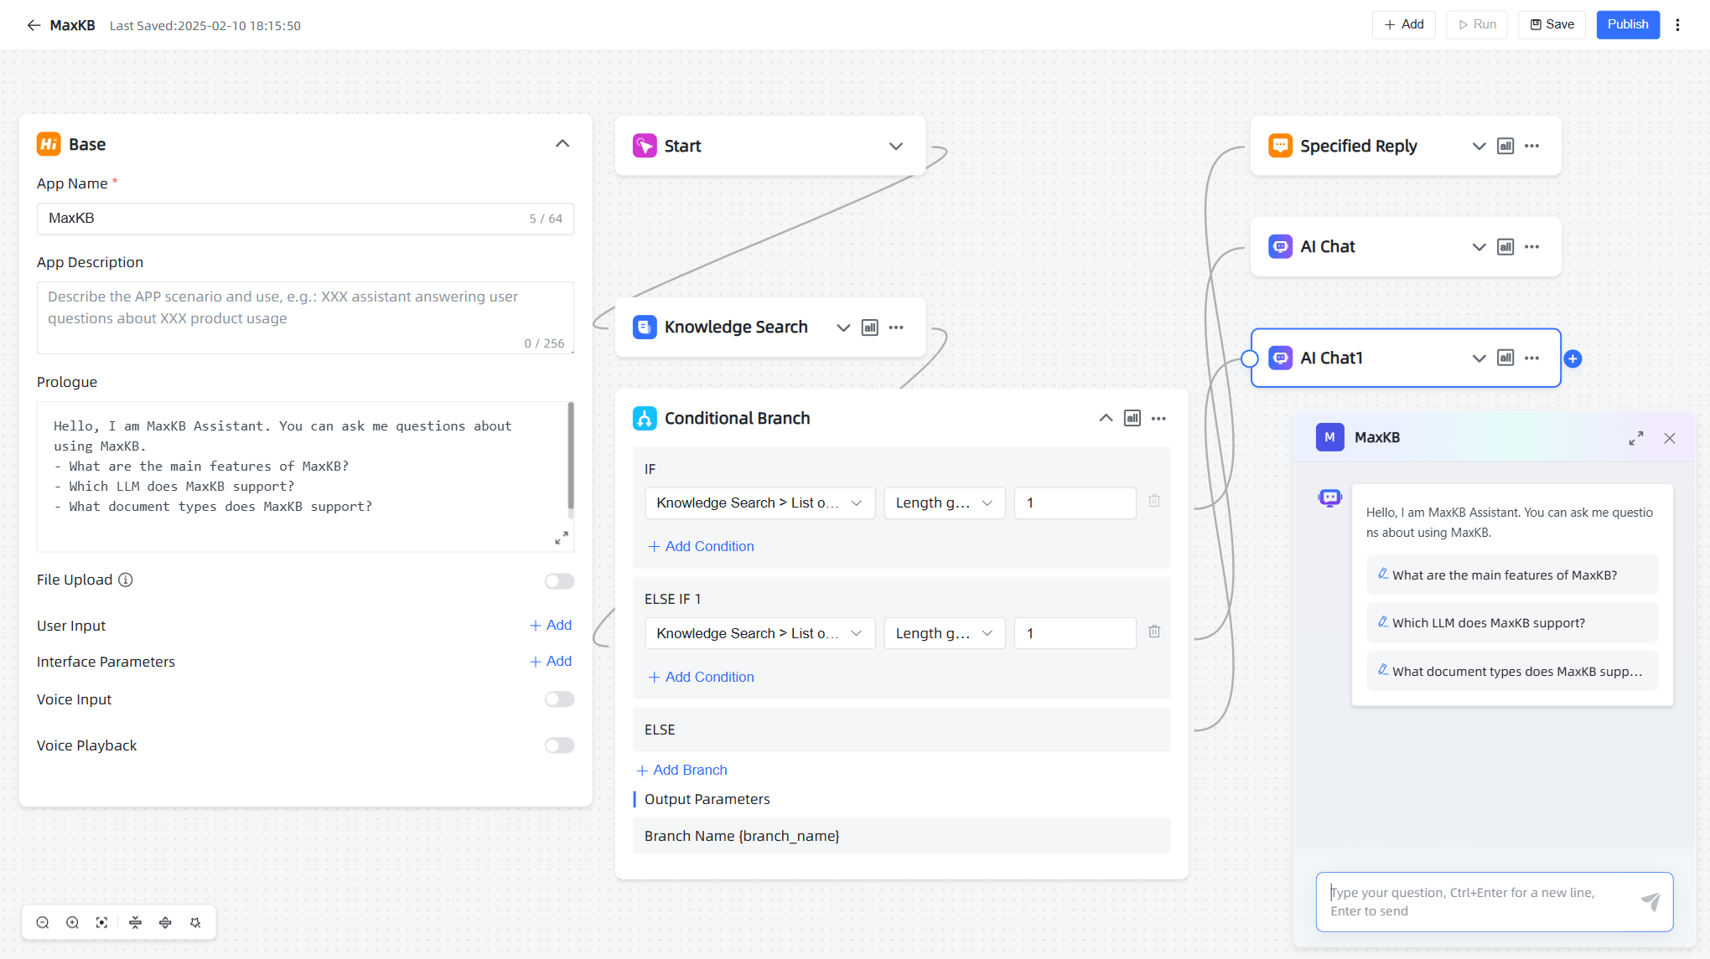Select the Run option from top menu

click(x=1478, y=23)
